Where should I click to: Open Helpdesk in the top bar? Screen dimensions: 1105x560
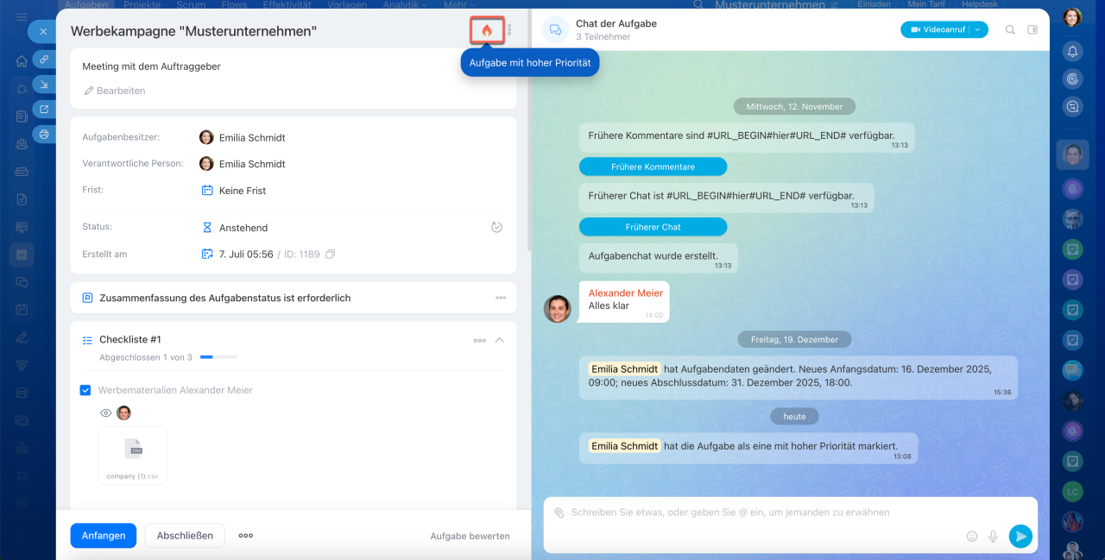pos(978,4)
